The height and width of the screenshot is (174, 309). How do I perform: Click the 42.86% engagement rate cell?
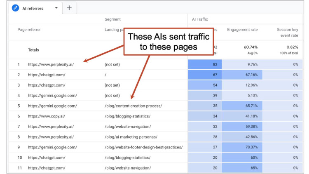pos(242,137)
